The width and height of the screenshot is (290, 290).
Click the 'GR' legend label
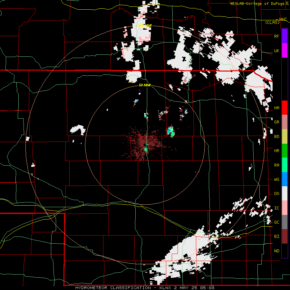coord(276,122)
